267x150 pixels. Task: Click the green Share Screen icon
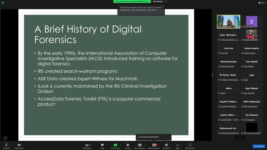coord(115,145)
